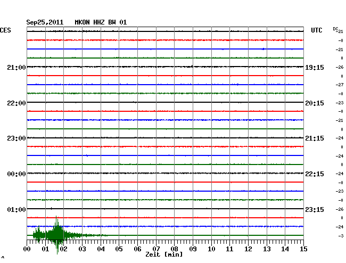Click minute marker 04 on time axis
The image size is (346, 263).
(101, 249)
